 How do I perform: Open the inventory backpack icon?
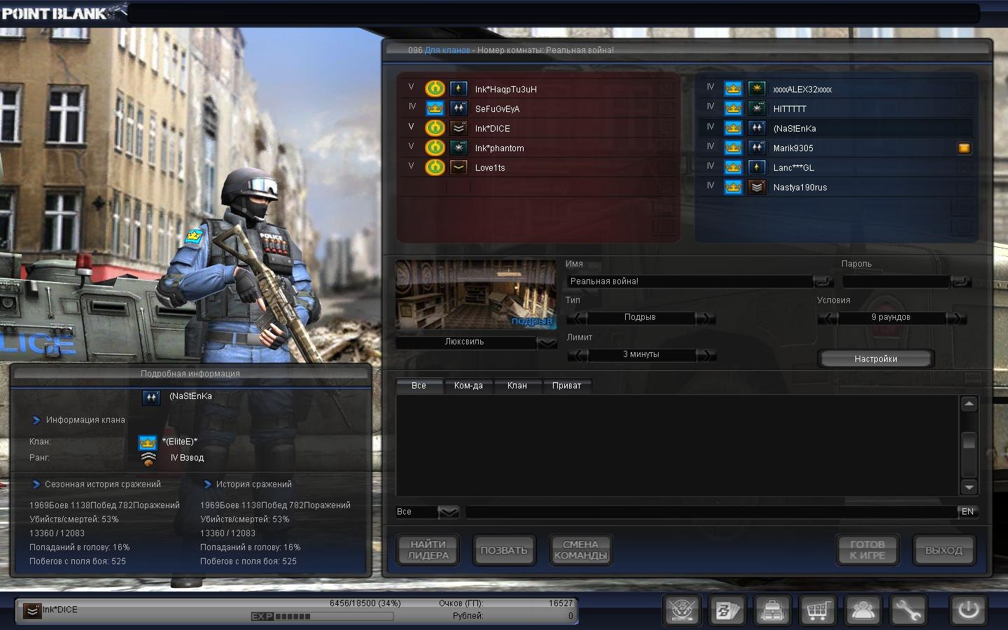click(x=772, y=610)
